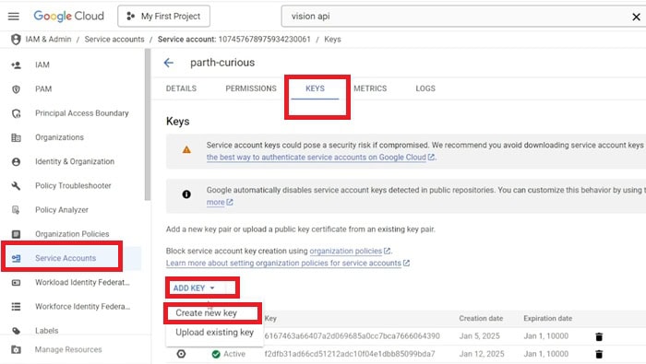Click the Google Cloud logo
Screen dimensions: 646x364
[69, 16]
